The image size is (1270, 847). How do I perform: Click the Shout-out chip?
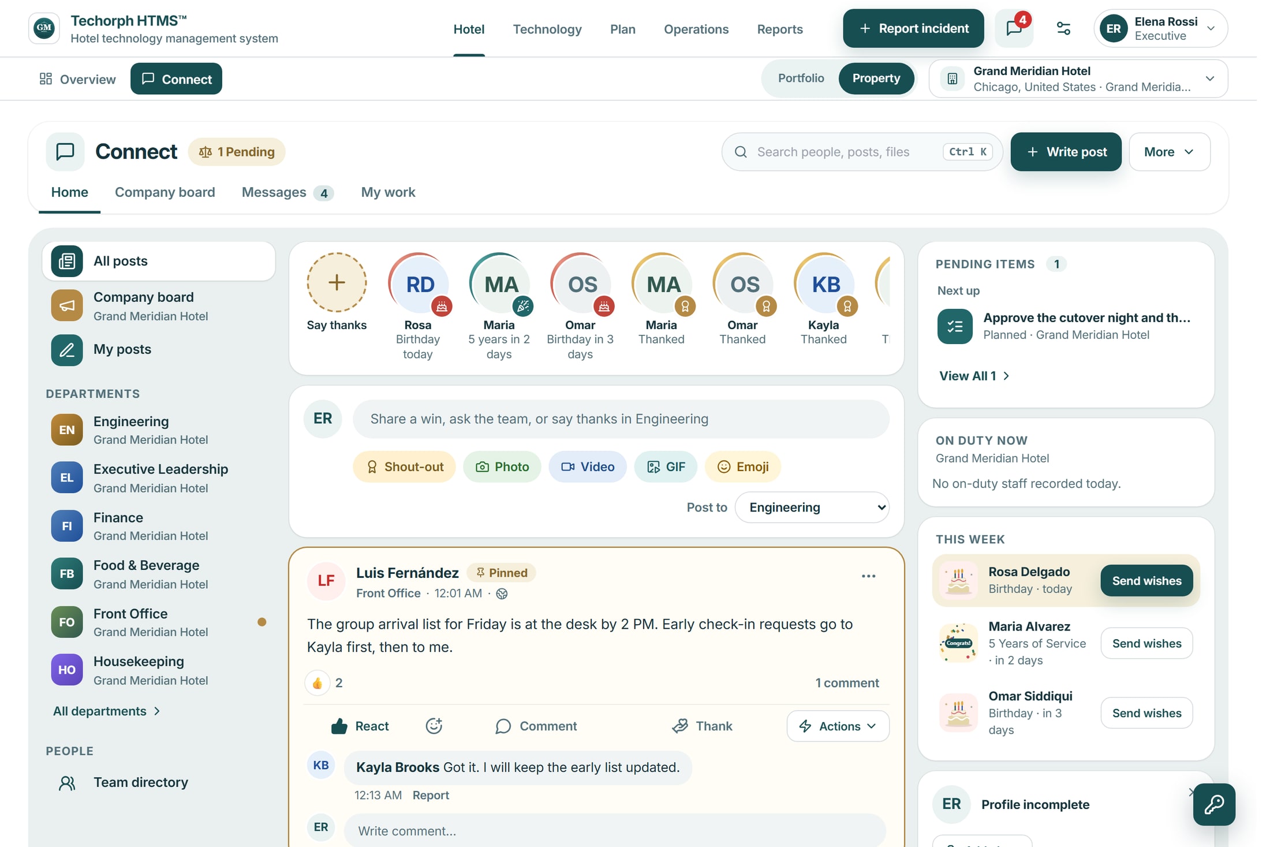point(404,467)
